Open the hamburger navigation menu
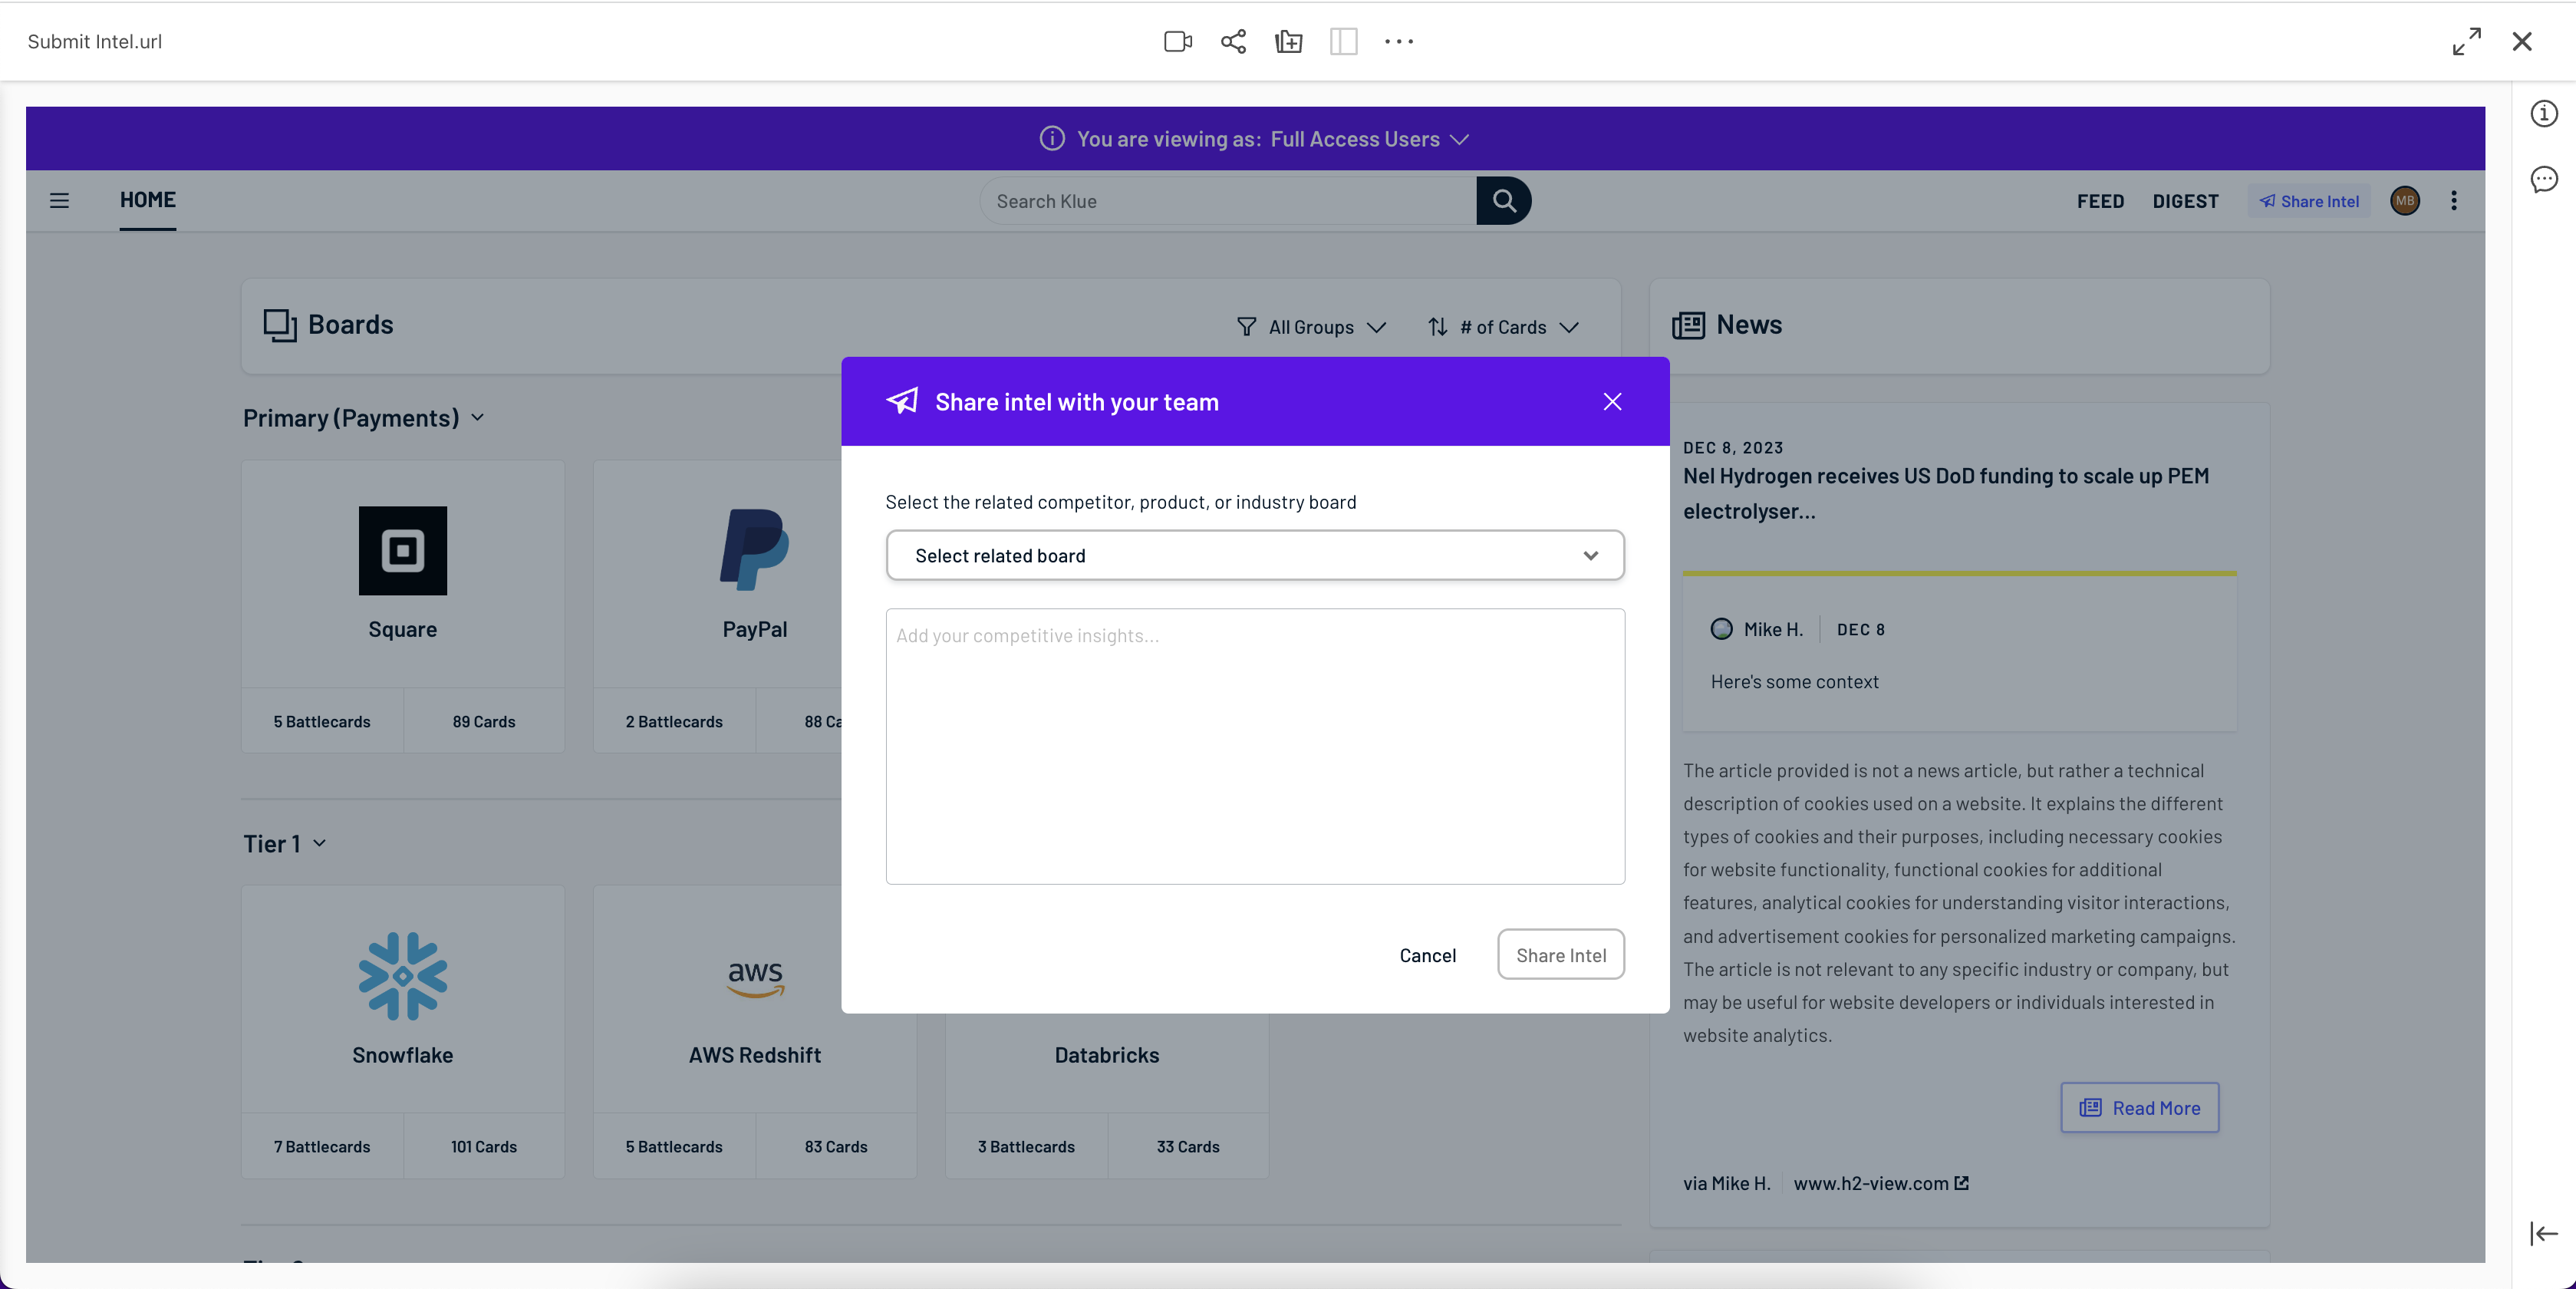 [x=59, y=201]
